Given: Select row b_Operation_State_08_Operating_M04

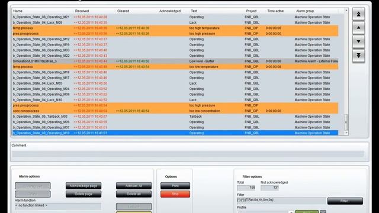Looking at the screenshot, I should [x=175, y=89].
